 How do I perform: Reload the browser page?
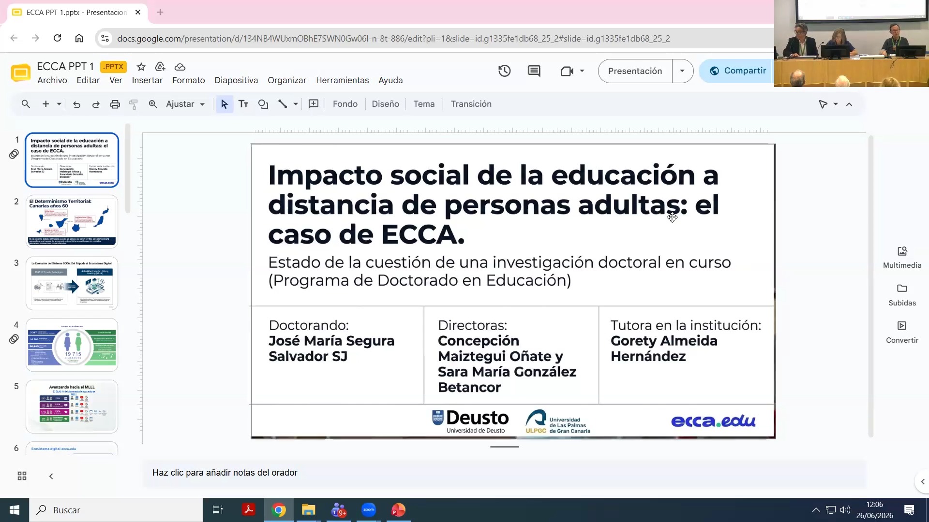pos(57,38)
